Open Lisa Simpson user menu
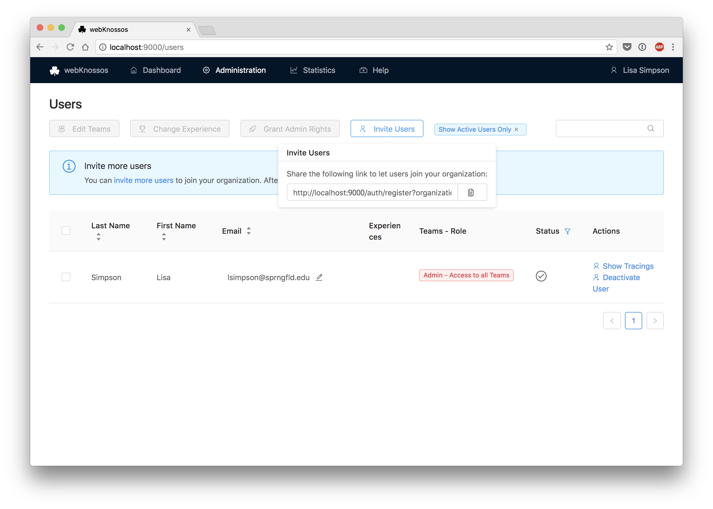 [x=640, y=70]
